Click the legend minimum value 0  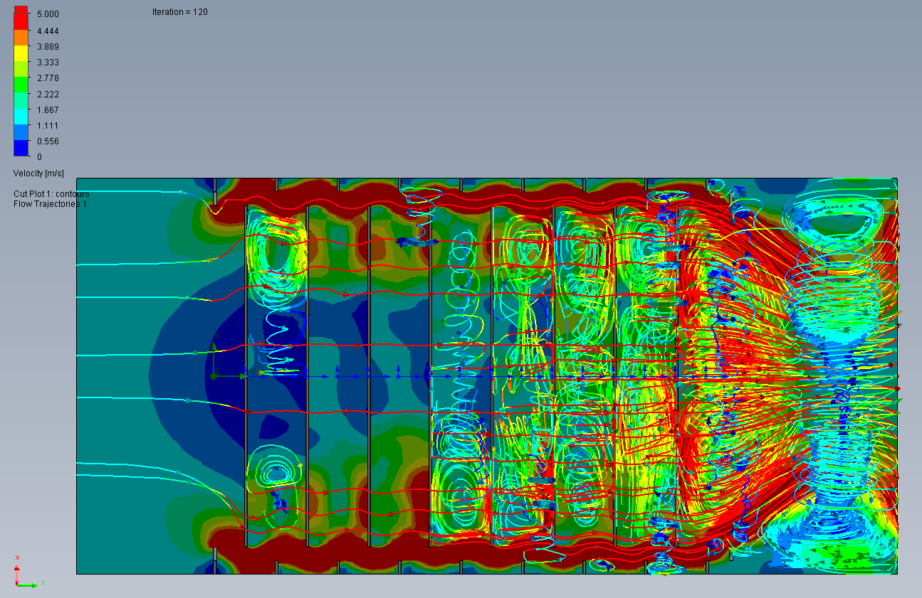pos(40,157)
